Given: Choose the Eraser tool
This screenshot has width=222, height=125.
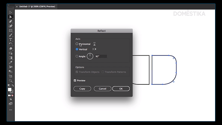Looking at the screenshot, I should 11,49.
